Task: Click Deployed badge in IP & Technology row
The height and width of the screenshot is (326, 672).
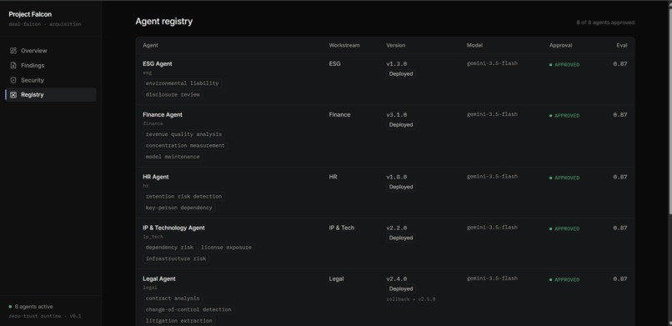Action: (401, 238)
